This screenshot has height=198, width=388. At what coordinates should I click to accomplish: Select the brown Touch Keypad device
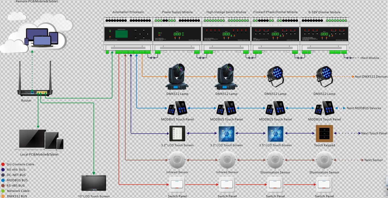pyautogui.click(x=324, y=134)
